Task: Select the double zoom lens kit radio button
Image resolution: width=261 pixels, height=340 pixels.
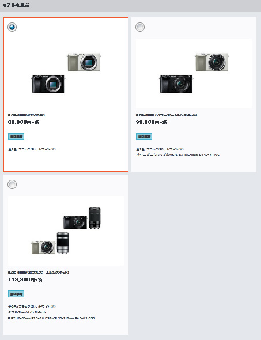Action: 12,184
